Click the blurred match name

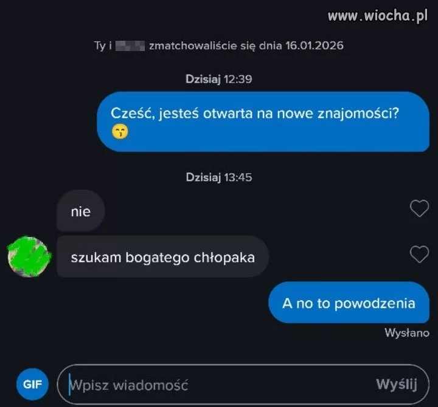[130, 46]
